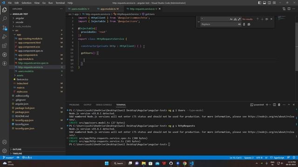Click the notifications bell in status bar

tap(294, 158)
